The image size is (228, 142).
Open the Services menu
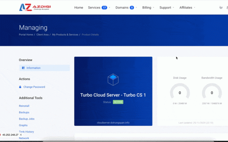[x=94, y=8]
